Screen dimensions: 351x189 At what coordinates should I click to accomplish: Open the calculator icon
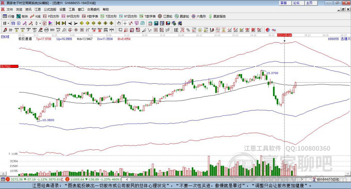[x=156, y=23]
